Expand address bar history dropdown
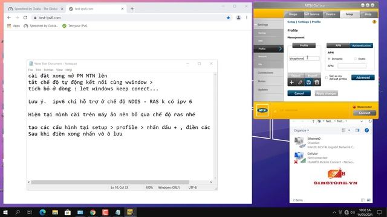 pyautogui.click(x=362, y=121)
